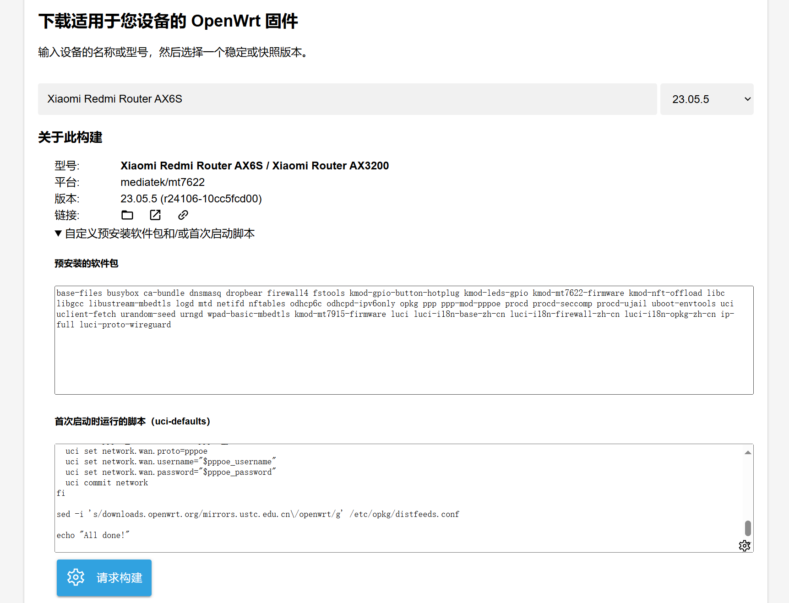Screen dimensions: 789x603
Task: Click the network.wan.password script line
Action: [x=171, y=472]
